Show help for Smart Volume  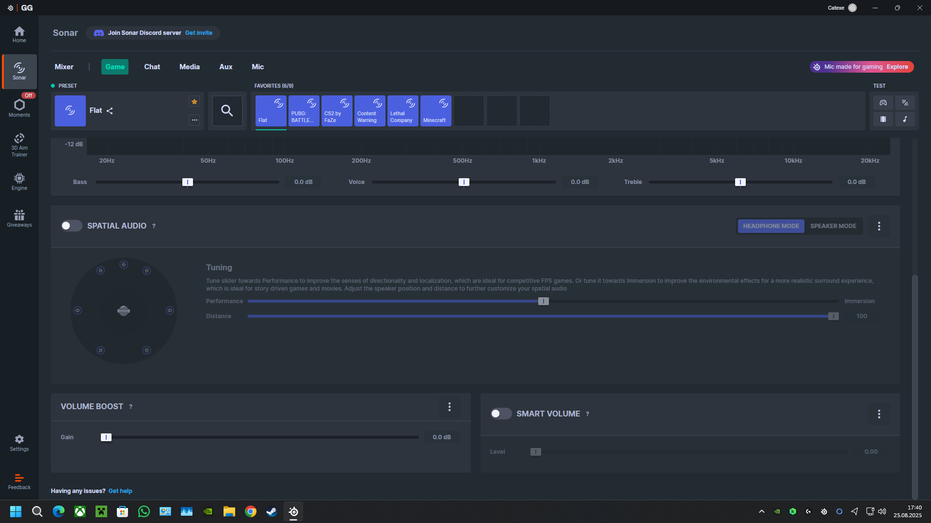pyautogui.click(x=587, y=414)
